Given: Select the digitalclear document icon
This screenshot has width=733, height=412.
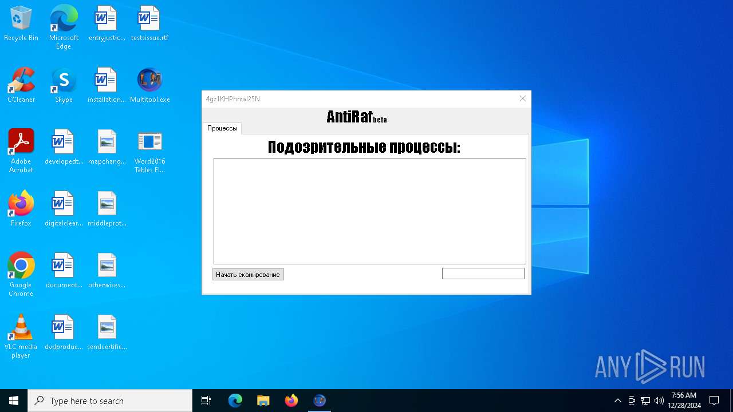Looking at the screenshot, I should pos(64,209).
